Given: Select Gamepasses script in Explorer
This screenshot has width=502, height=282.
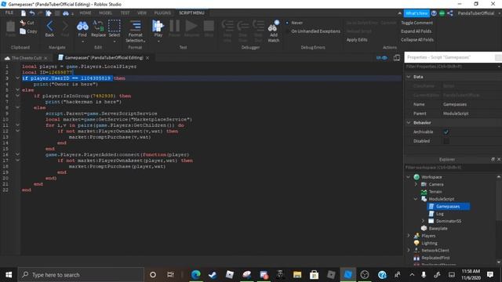Looking at the screenshot, I should tap(448, 206).
